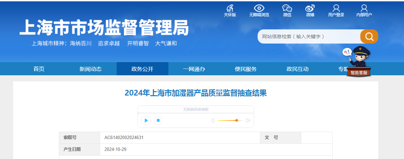This screenshot has height=159, width=404.
Task: Open the 新闻动态 navigation tab
Action: pyautogui.click(x=91, y=69)
